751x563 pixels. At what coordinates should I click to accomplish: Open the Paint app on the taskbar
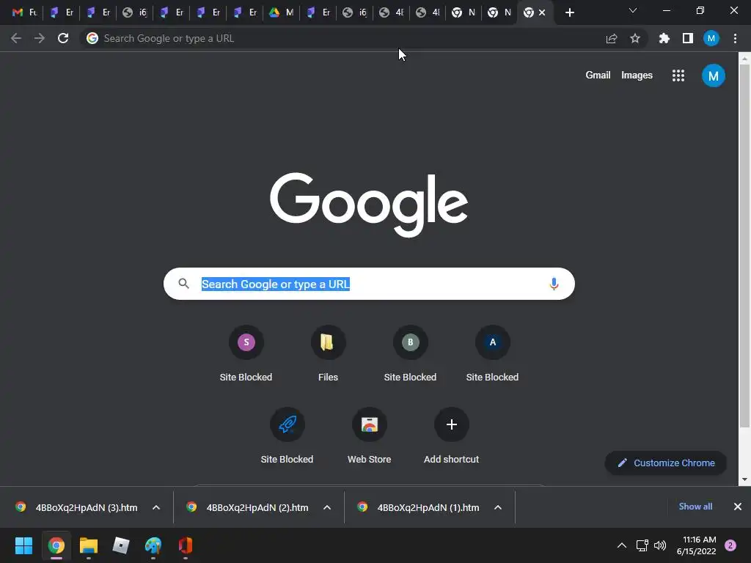pyautogui.click(x=153, y=545)
